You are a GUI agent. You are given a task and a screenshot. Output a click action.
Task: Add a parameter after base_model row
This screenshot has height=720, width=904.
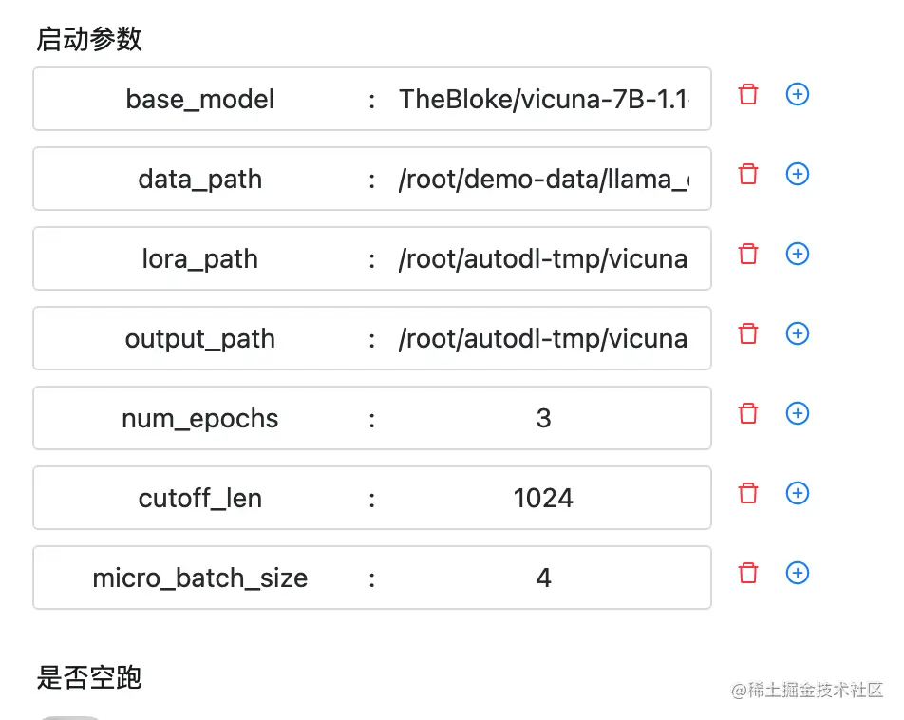[x=798, y=94]
